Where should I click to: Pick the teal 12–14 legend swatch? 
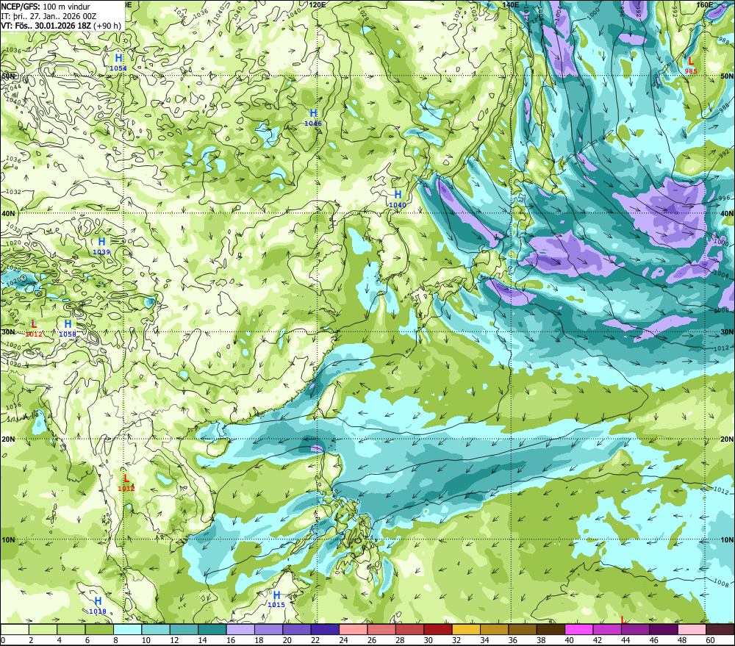184,629
